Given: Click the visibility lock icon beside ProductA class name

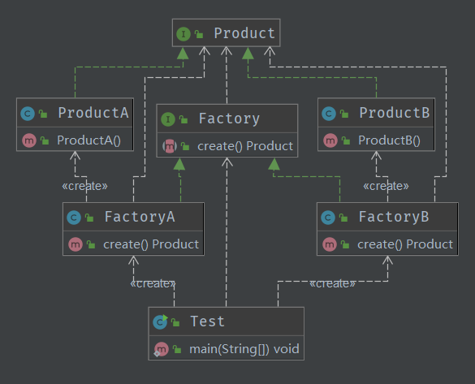Looking at the screenshot, I should [x=43, y=114].
